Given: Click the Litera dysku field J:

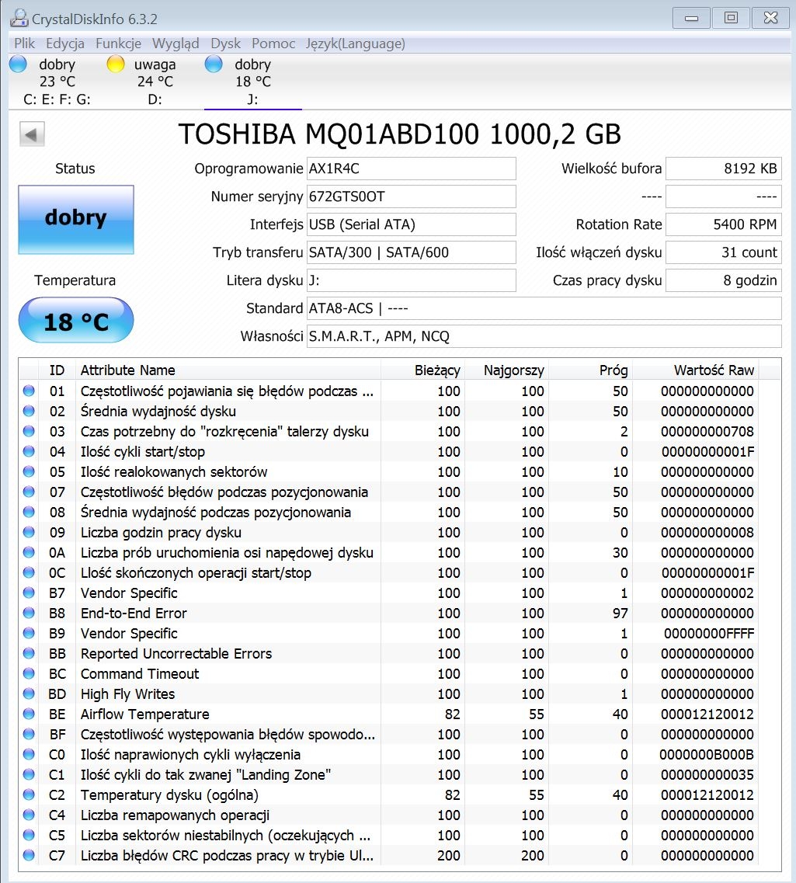Looking at the screenshot, I should [411, 280].
